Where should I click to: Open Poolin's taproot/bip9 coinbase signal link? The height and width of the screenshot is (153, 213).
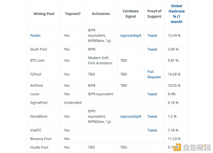point(131,35)
